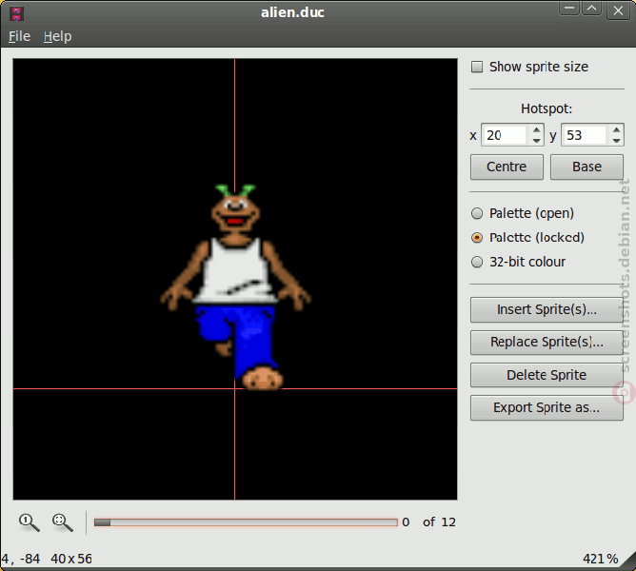Viewport: 636px width, 571px height.
Task: Click Replace Sprite(s)... button
Action: (547, 343)
